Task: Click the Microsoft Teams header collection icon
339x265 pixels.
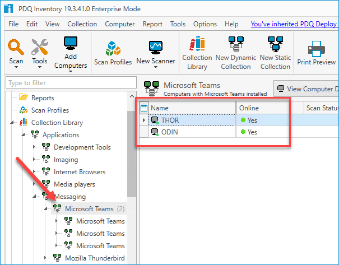Action: 151,89
